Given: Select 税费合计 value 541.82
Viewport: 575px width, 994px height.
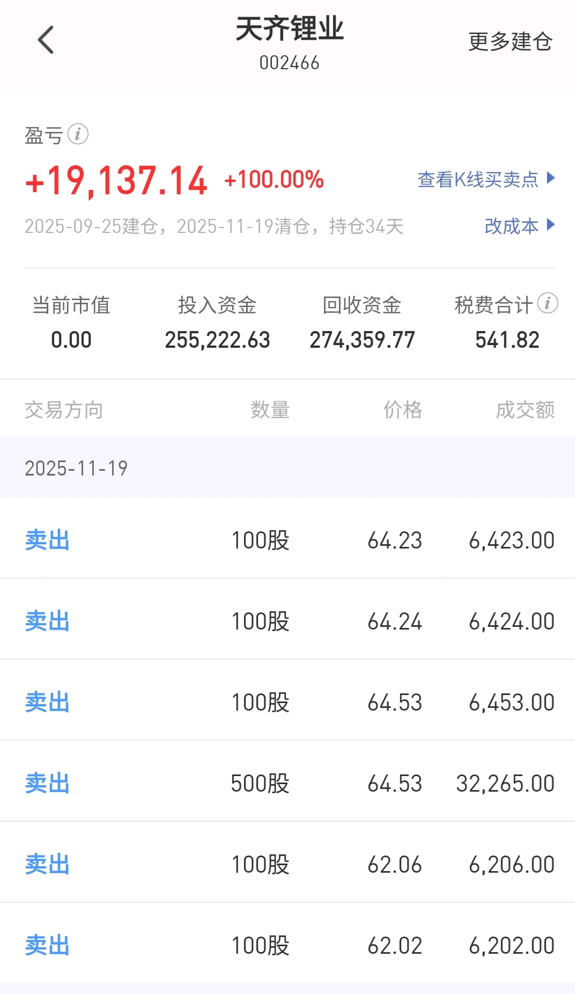Looking at the screenshot, I should 507,340.
